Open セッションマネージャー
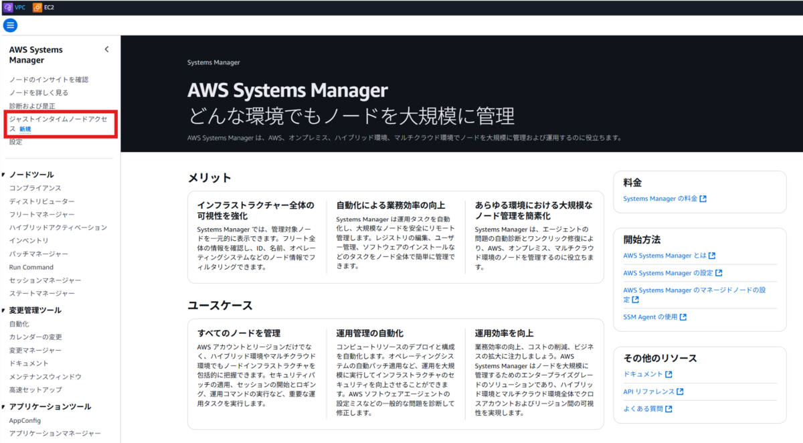 pyautogui.click(x=46, y=280)
